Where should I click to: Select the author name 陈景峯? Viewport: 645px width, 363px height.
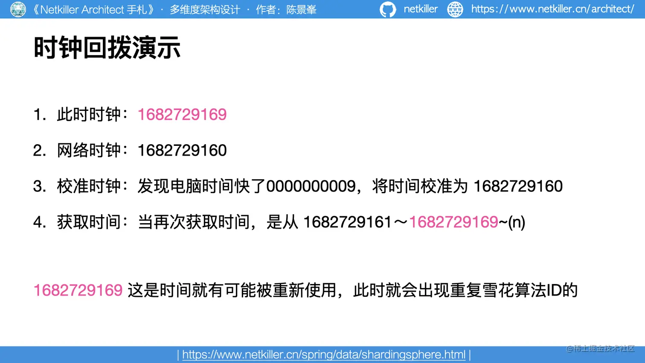(x=301, y=9)
